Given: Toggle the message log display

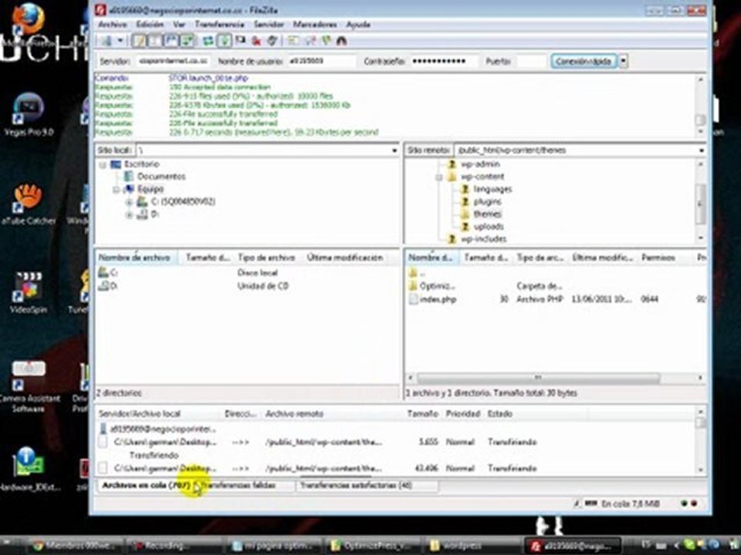Looking at the screenshot, I should pyautogui.click(x=139, y=41).
